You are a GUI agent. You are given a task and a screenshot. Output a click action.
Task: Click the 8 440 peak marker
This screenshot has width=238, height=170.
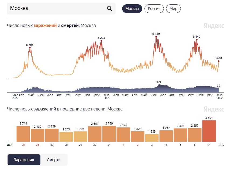[x=196, y=40]
